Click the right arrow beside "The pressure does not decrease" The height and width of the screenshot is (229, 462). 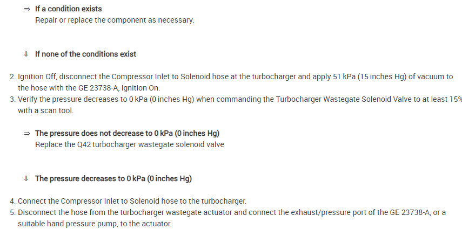pos(26,133)
